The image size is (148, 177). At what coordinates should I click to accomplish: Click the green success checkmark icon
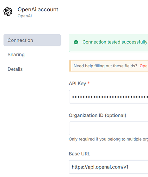click(x=76, y=42)
